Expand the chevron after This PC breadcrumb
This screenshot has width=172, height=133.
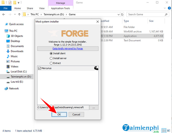pyautogui.click(x=41, y=14)
